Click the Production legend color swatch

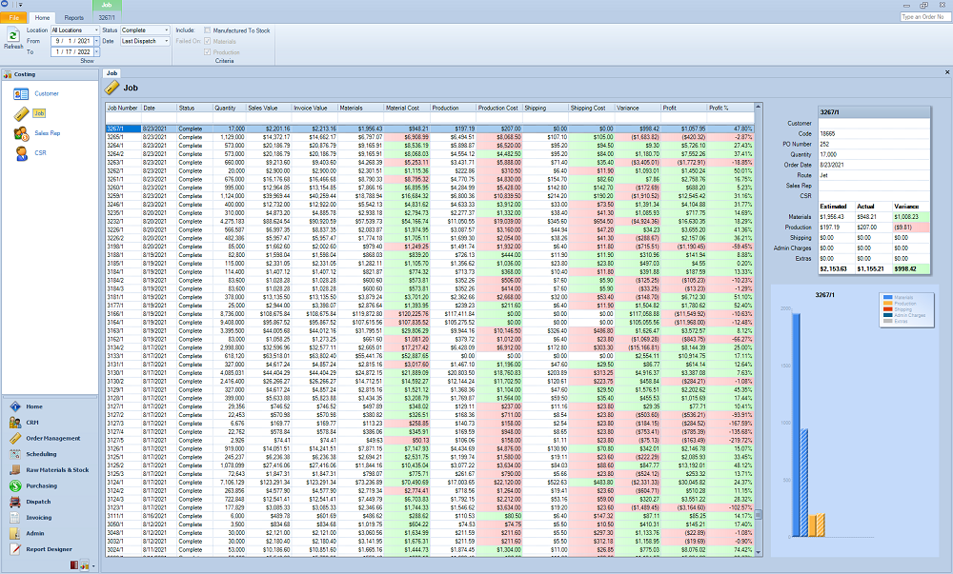point(888,304)
